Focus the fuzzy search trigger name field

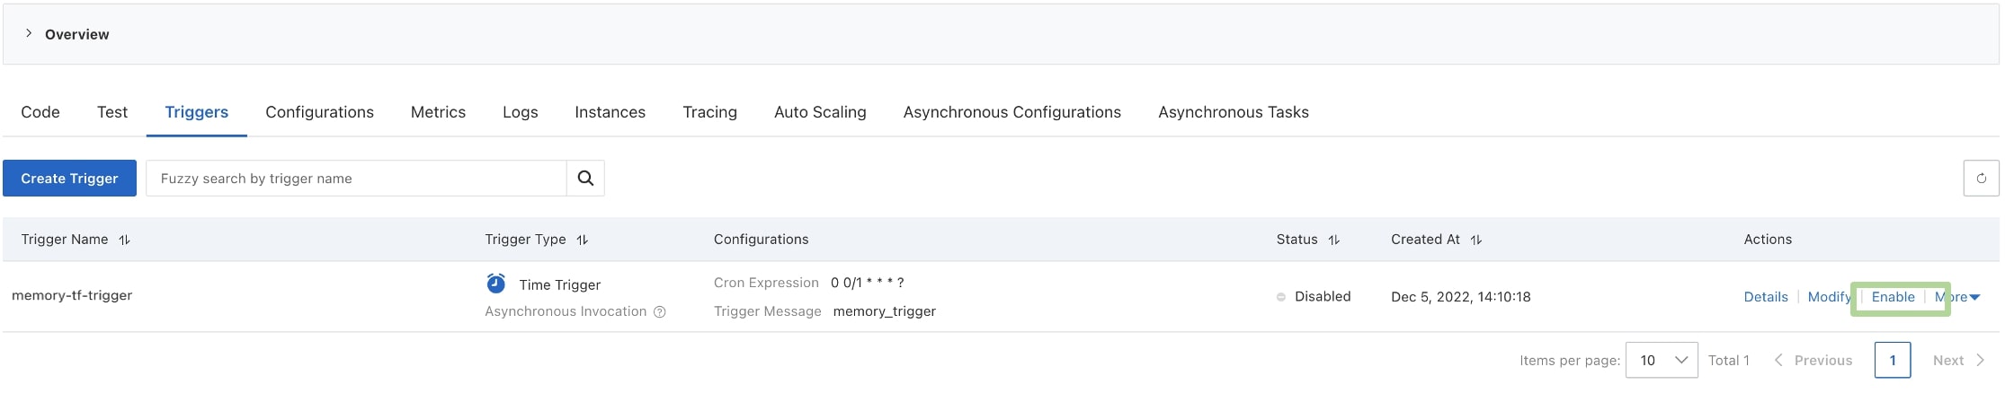tap(356, 179)
